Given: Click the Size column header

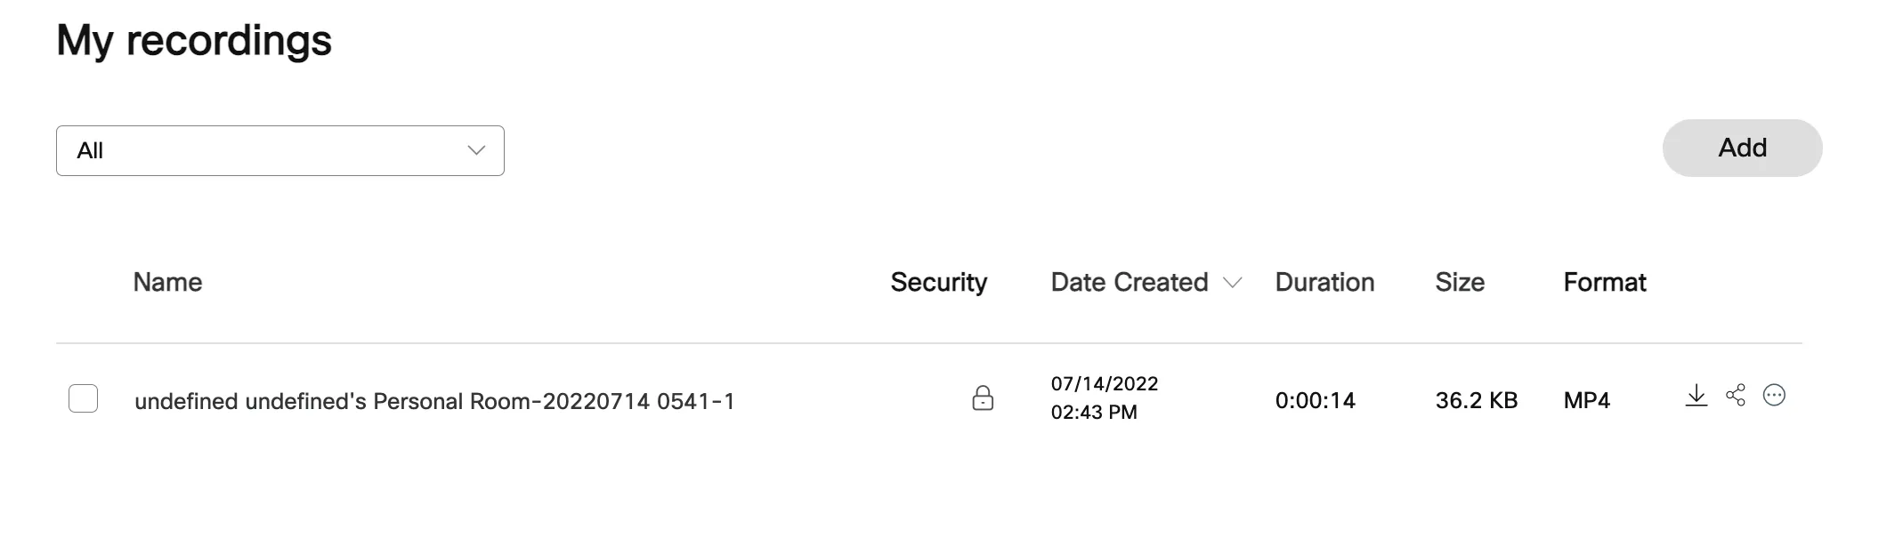Looking at the screenshot, I should tap(1460, 283).
